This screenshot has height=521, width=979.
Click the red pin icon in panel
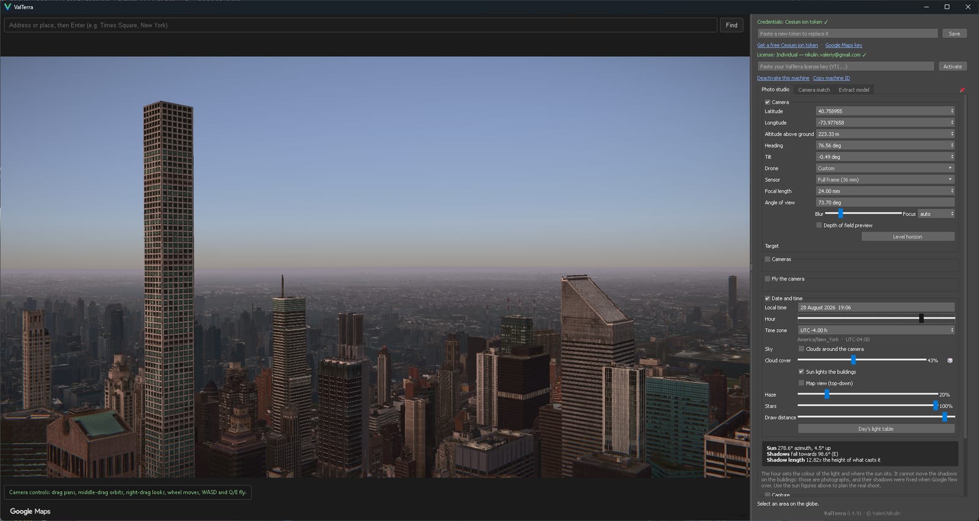click(x=962, y=90)
